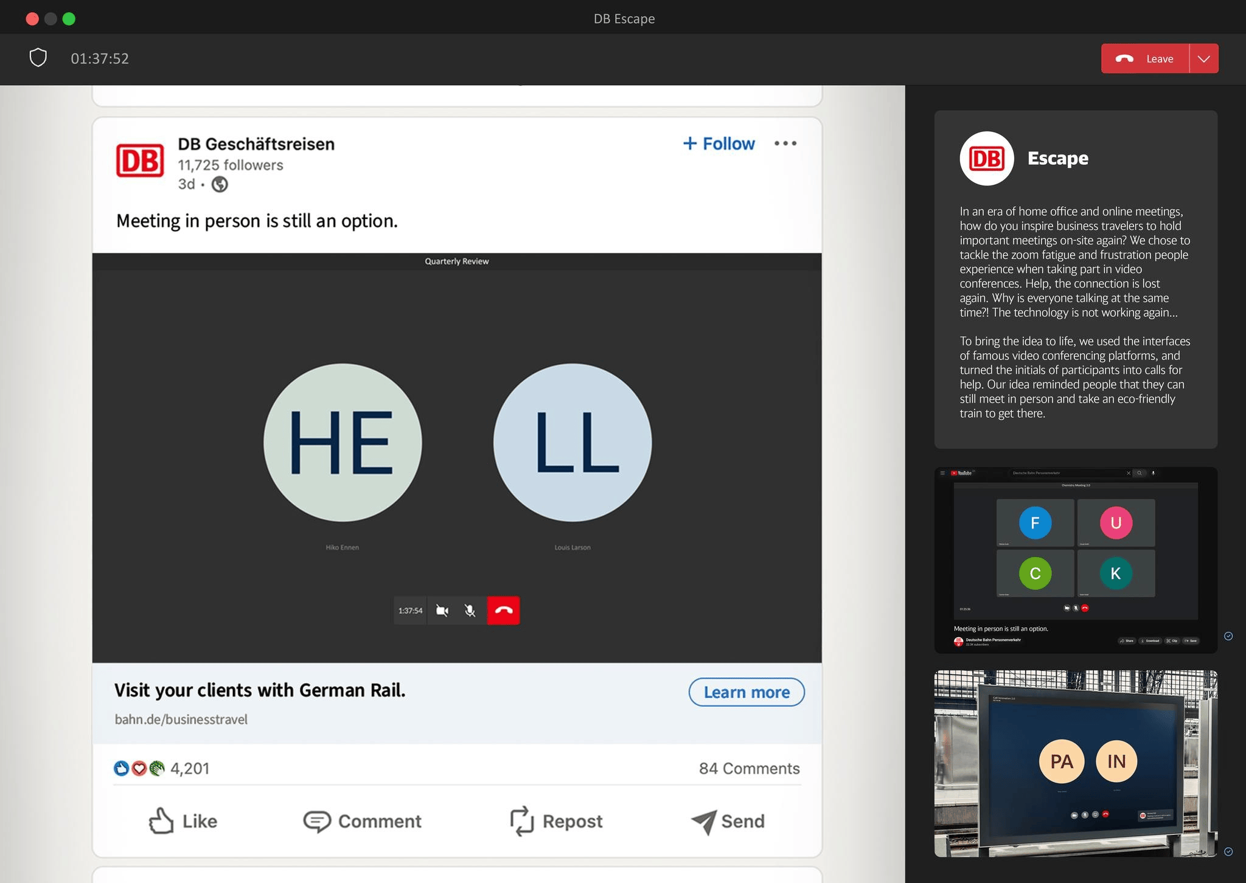Click the LL participant avatar
1246x883 pixels.
click(573, 442)
